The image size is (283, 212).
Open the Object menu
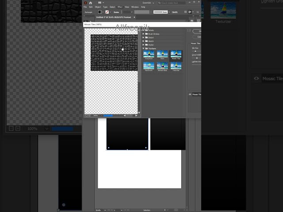click(98, 7)
